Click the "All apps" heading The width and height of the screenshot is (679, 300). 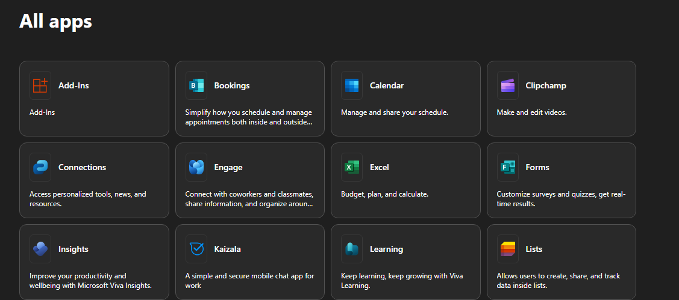coord(55,21)
